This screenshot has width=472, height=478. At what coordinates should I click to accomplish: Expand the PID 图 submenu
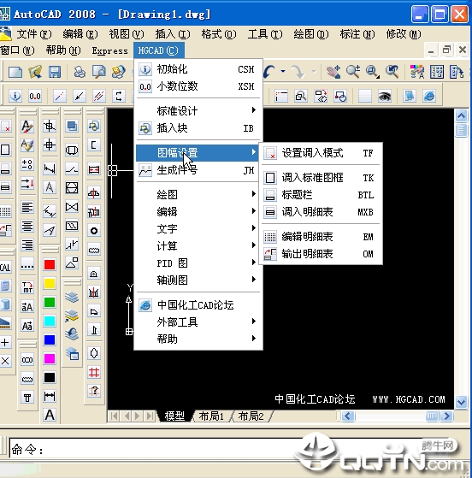point(198,263)
